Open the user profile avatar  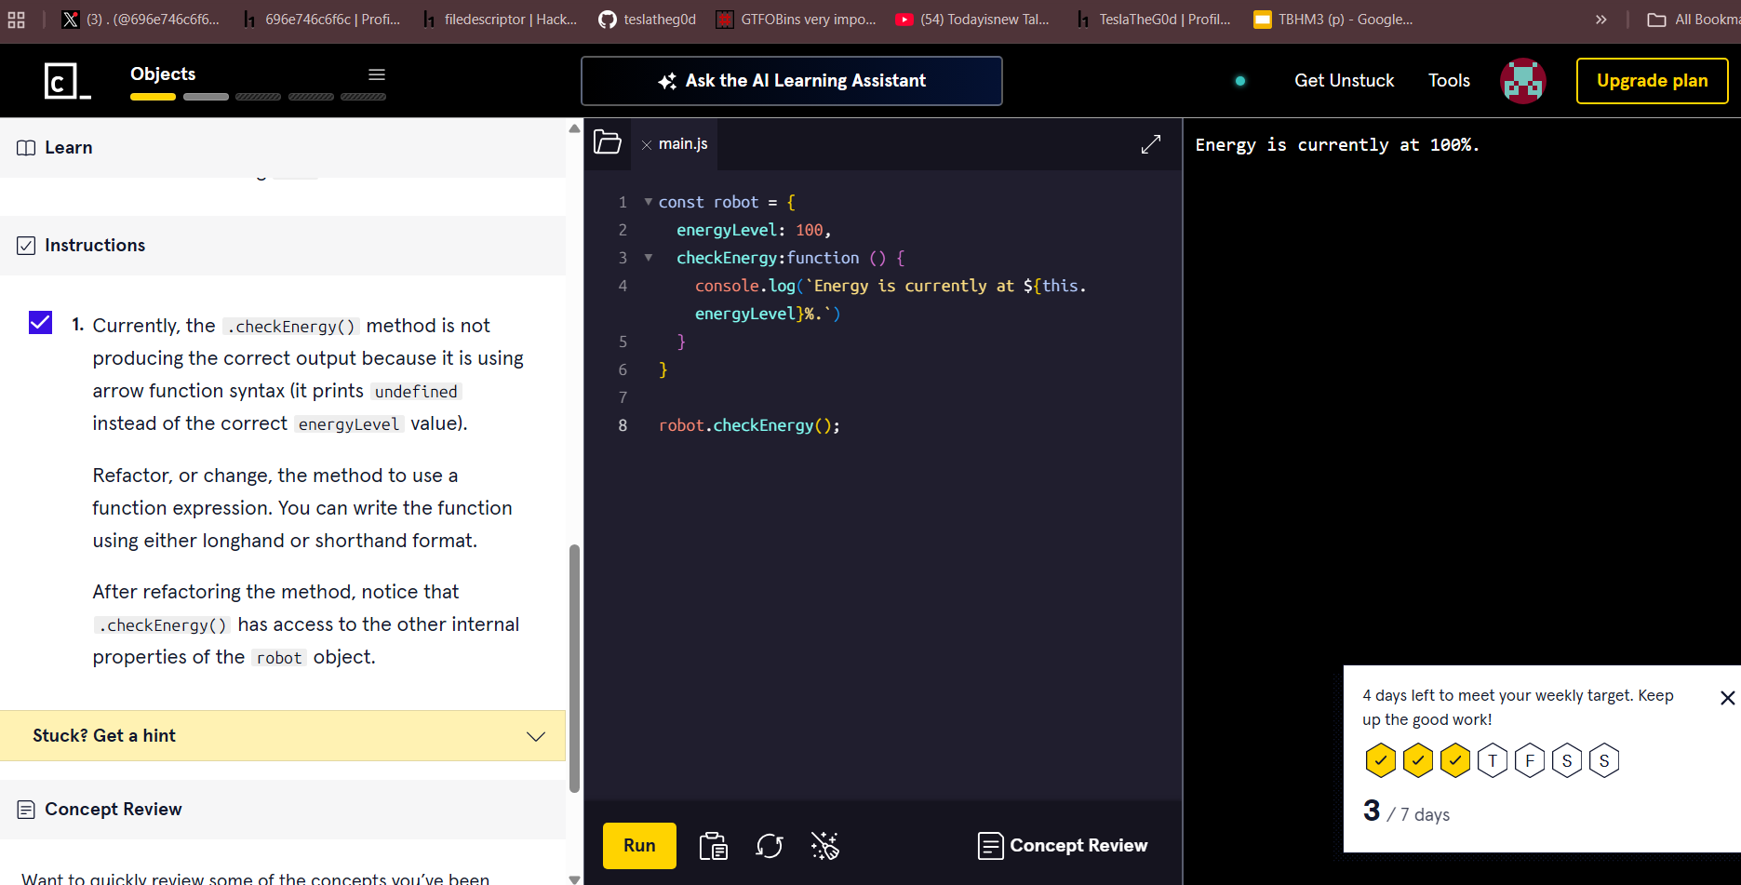click(x=1523, y=81)
